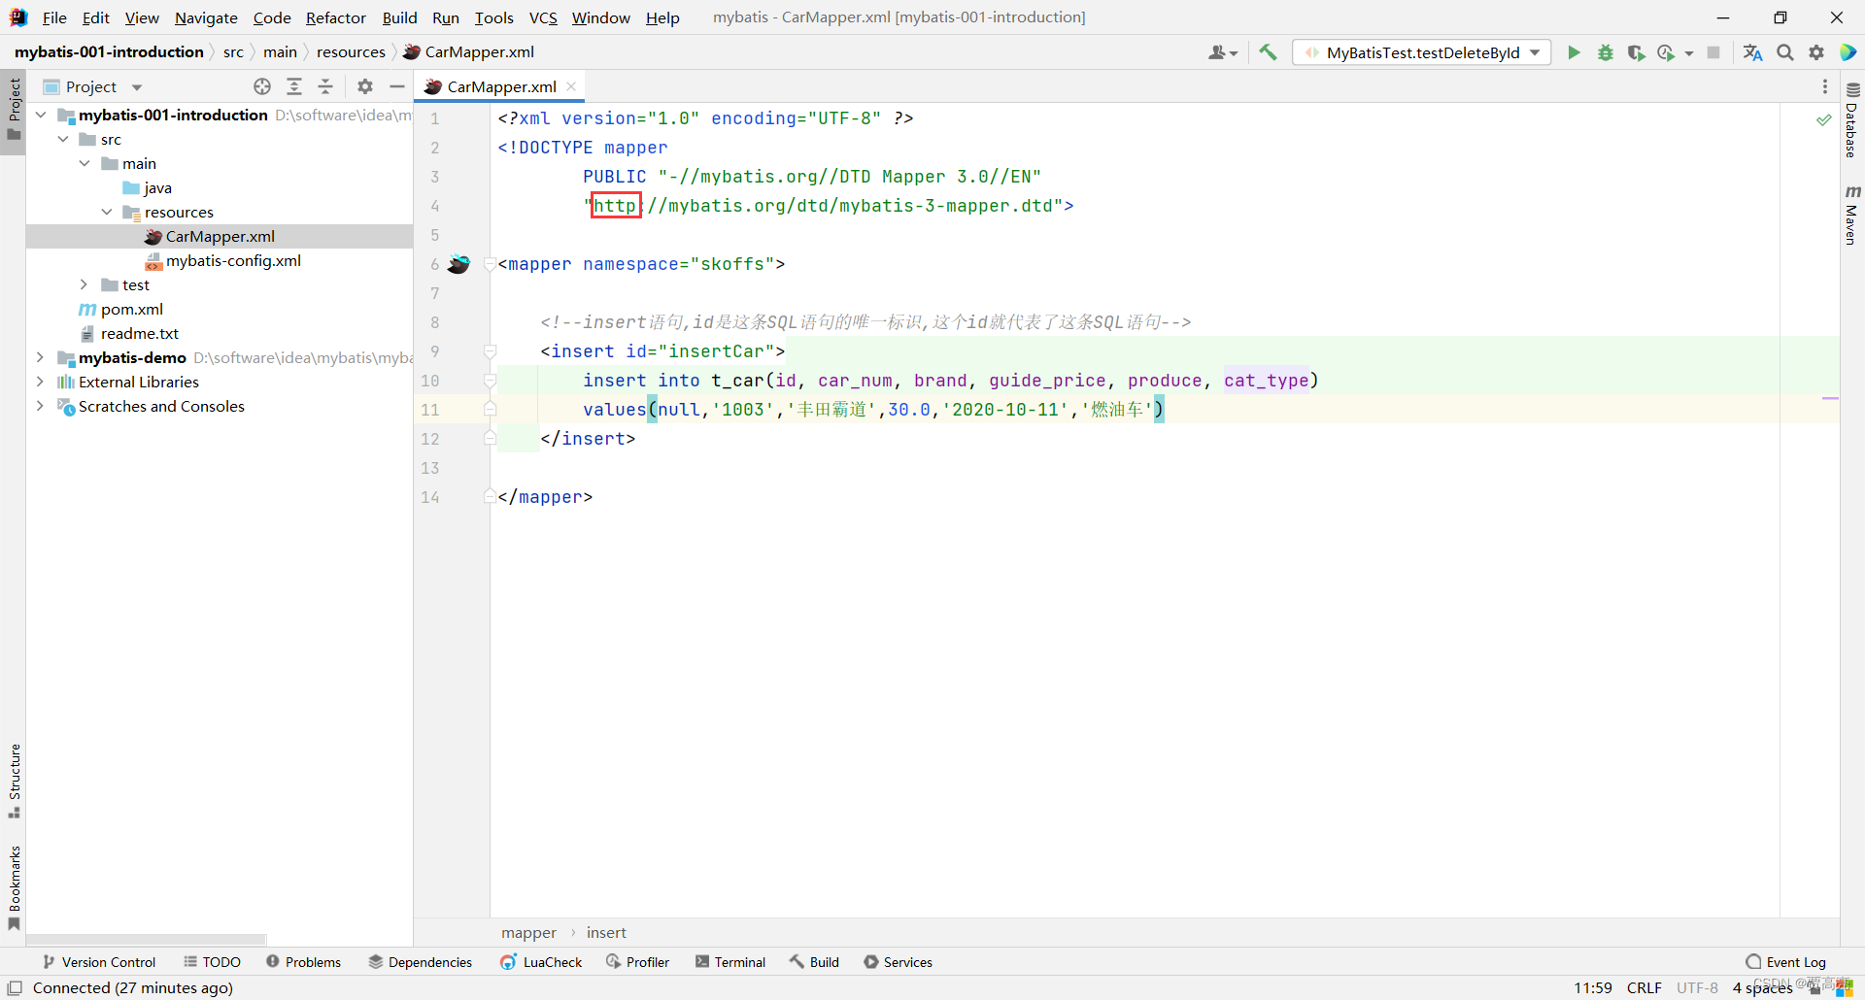
Task: Open Project panel options via gear icon
Action: (364, 86)
